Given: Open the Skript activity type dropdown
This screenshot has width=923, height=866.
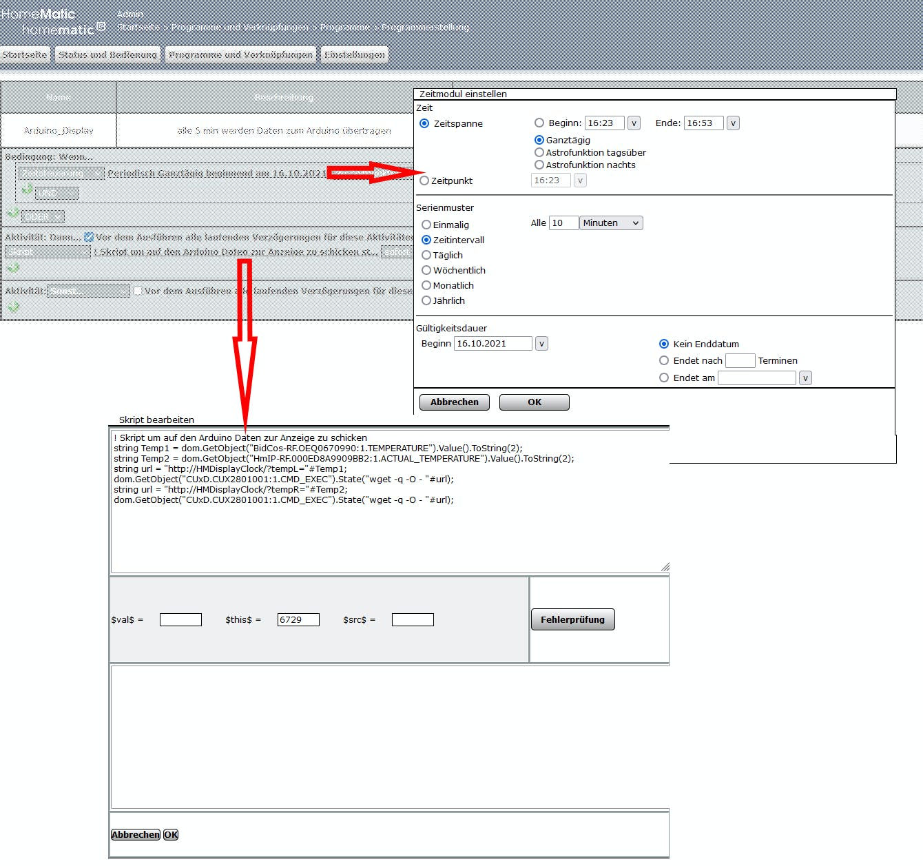Looking at the screenshot, I should click(48, 251).
